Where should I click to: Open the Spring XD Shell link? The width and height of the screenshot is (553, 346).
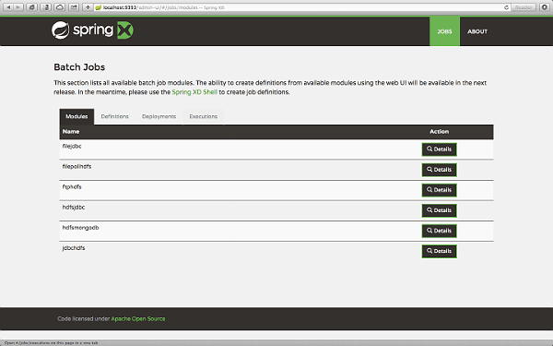pyautogui.click(x=194, y=92)
